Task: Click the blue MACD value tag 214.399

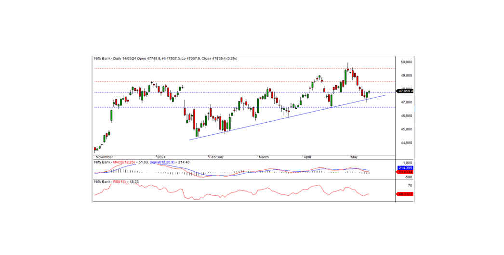Action: [405, 168]
